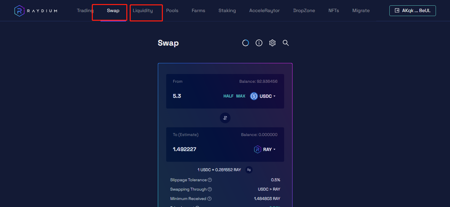This screenshot has height=207, width=450.
Task: Switch From and To tokens with arrows icon
Action: coord(225,118)
